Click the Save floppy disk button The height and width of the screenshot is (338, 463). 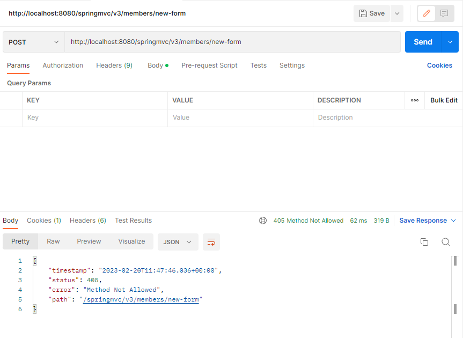pos(372,13)
